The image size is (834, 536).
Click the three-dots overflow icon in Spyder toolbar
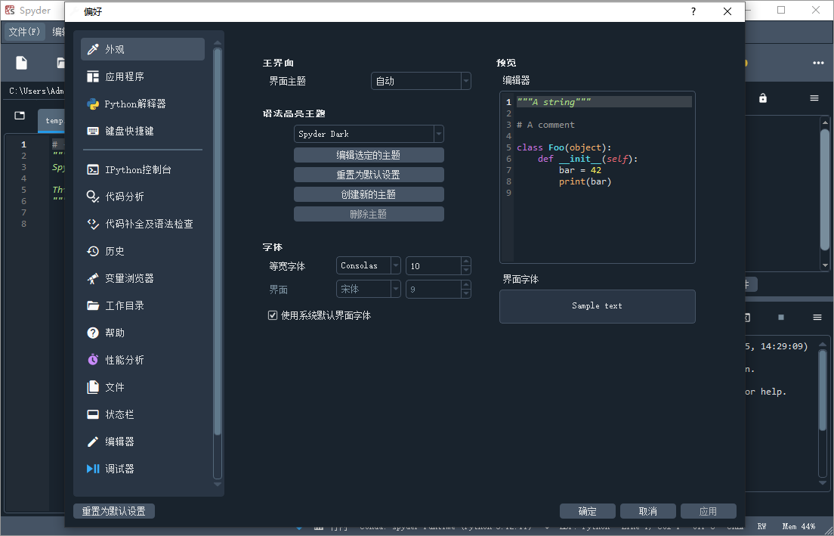(818, 63)
